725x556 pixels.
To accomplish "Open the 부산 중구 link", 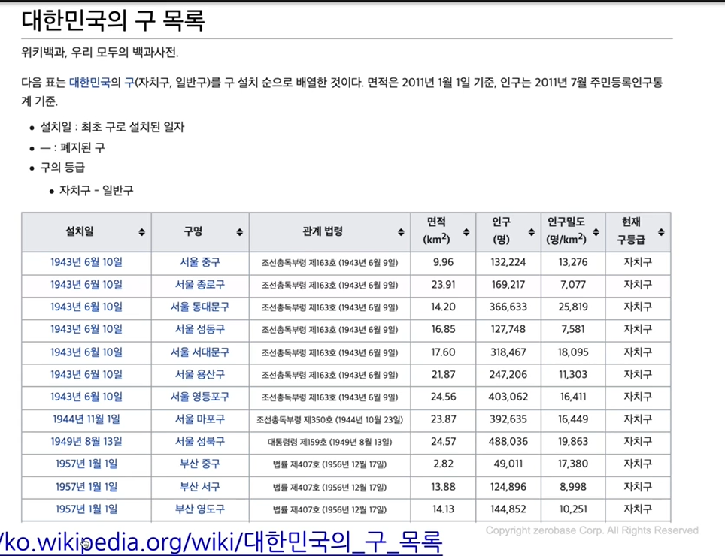I will point(200,464).
